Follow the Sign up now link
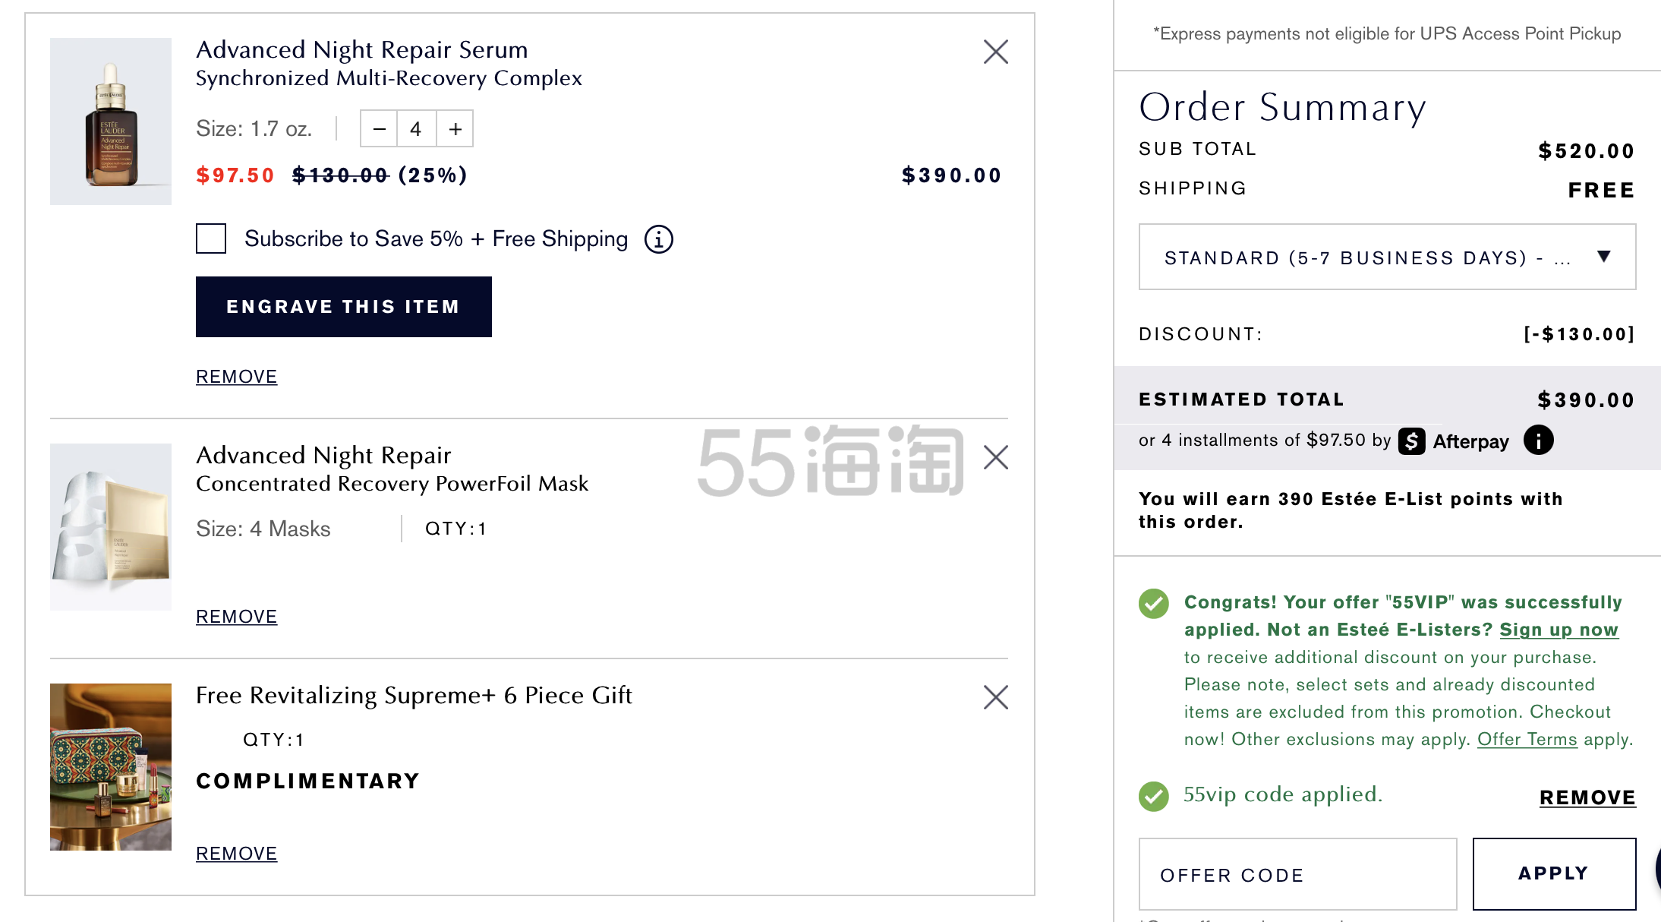 point(1559,630)
